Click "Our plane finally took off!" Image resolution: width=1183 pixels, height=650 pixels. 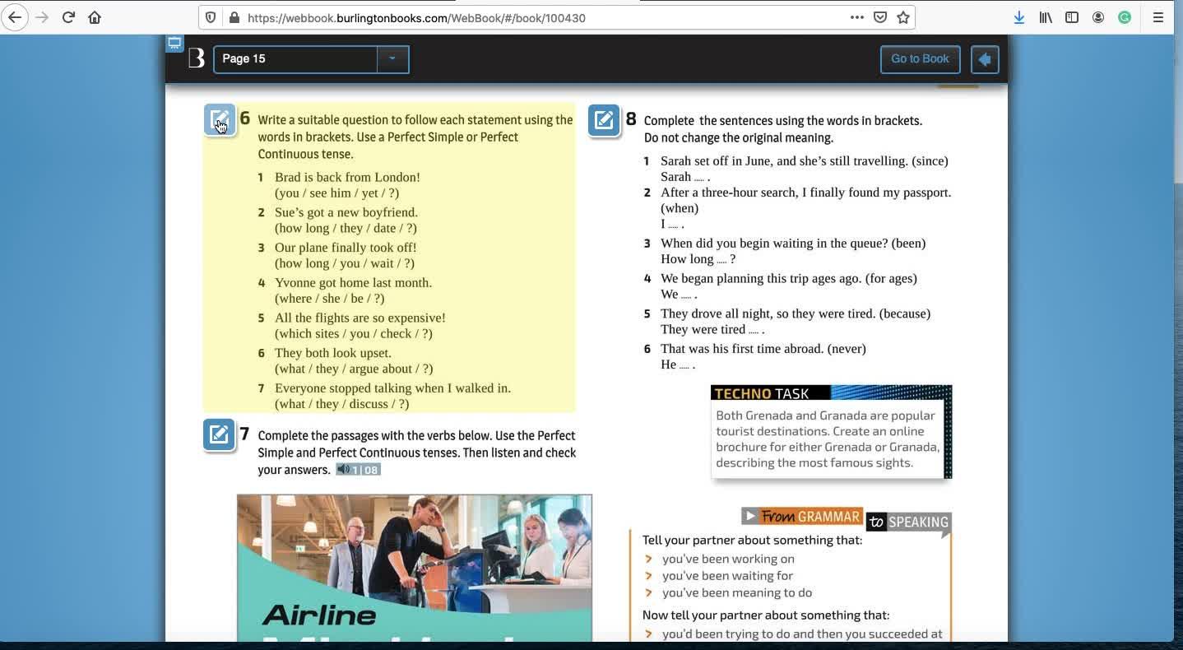pyautogui.click(x=346, y=248)
